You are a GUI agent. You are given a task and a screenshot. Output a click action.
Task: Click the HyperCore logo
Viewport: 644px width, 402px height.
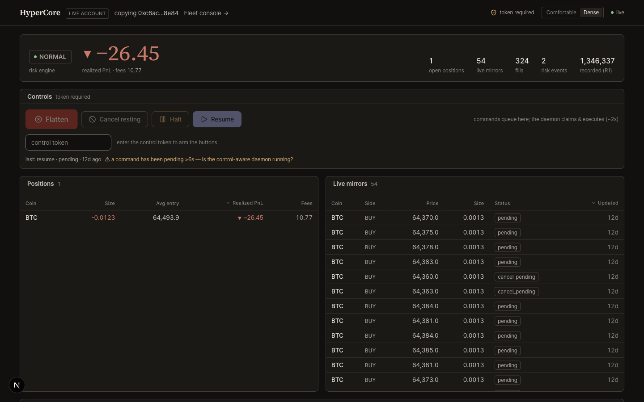coord(40,13)
